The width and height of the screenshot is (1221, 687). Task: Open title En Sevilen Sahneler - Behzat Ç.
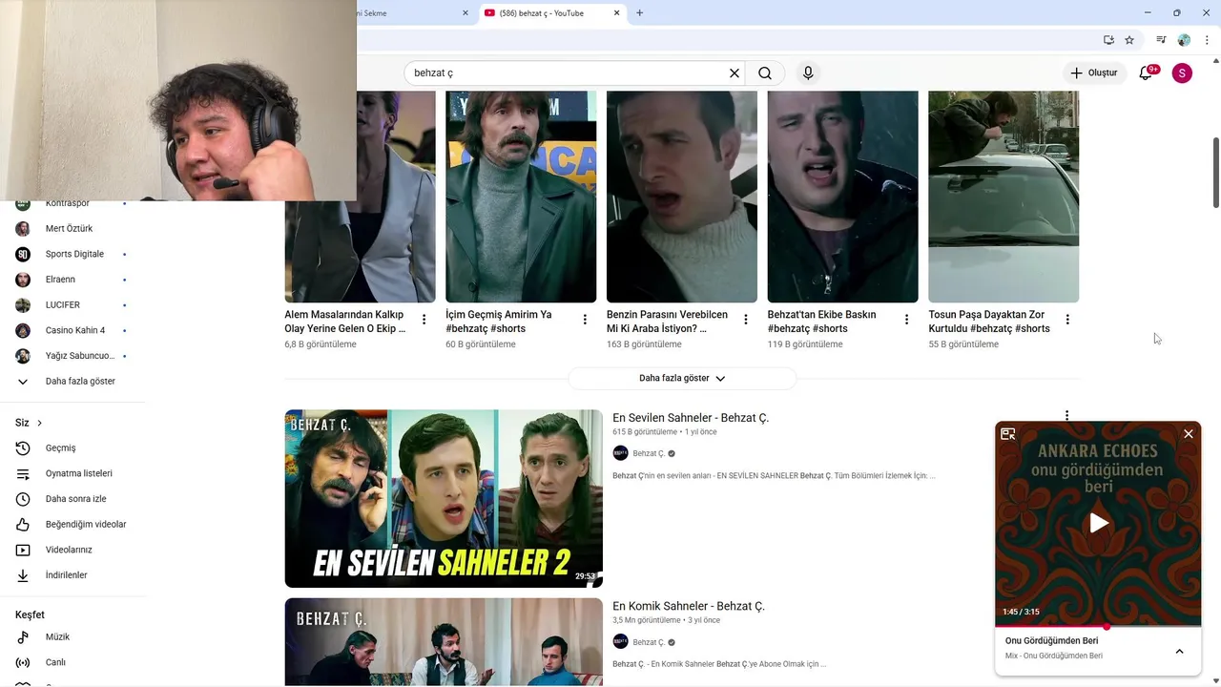point(691,418)
